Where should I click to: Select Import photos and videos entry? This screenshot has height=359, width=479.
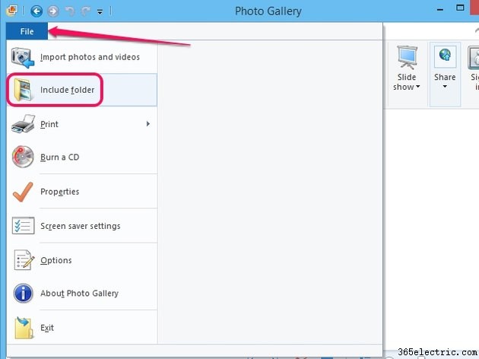[x=81, y=57]
